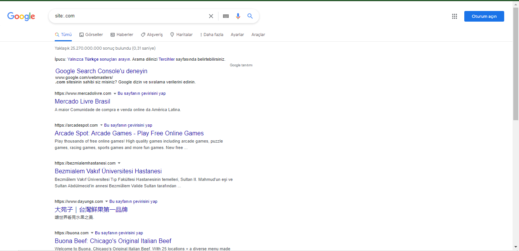Open Google Search Console'u deneyin link
This screenshot has width=519, height=251.
(x=101, y=71)
